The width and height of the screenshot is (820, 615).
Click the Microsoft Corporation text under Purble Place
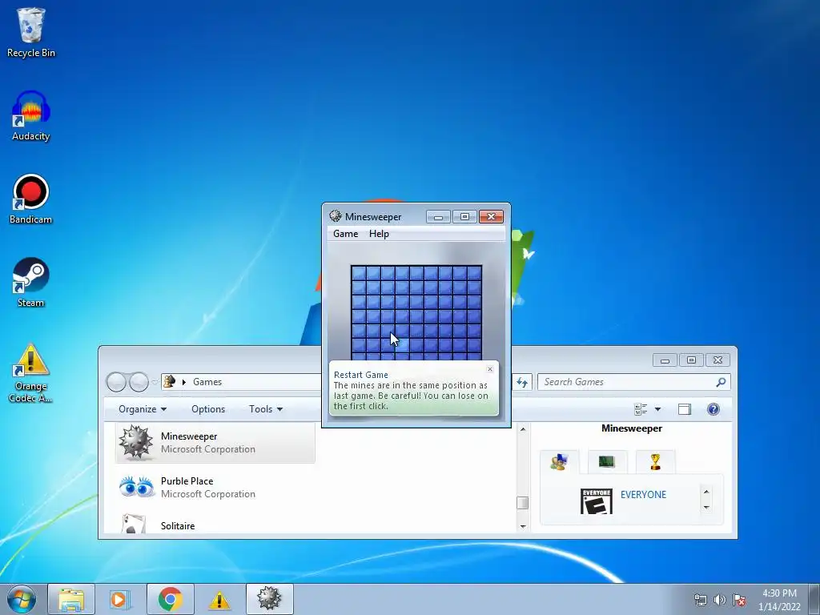click(208, 493)
